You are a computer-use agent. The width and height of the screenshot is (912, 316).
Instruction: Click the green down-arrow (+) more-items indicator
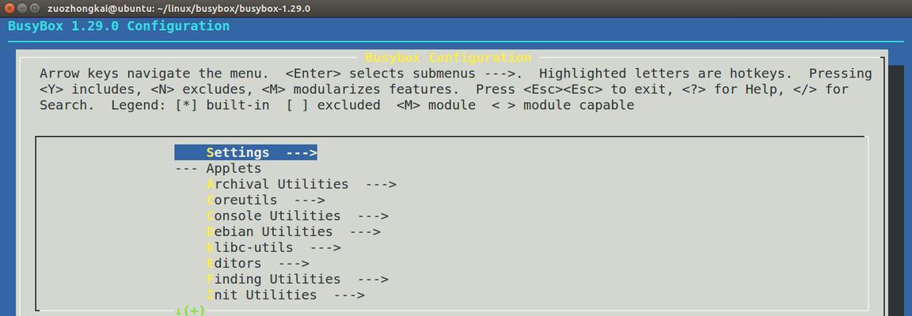pyautogui.click(x=190, y=310)
